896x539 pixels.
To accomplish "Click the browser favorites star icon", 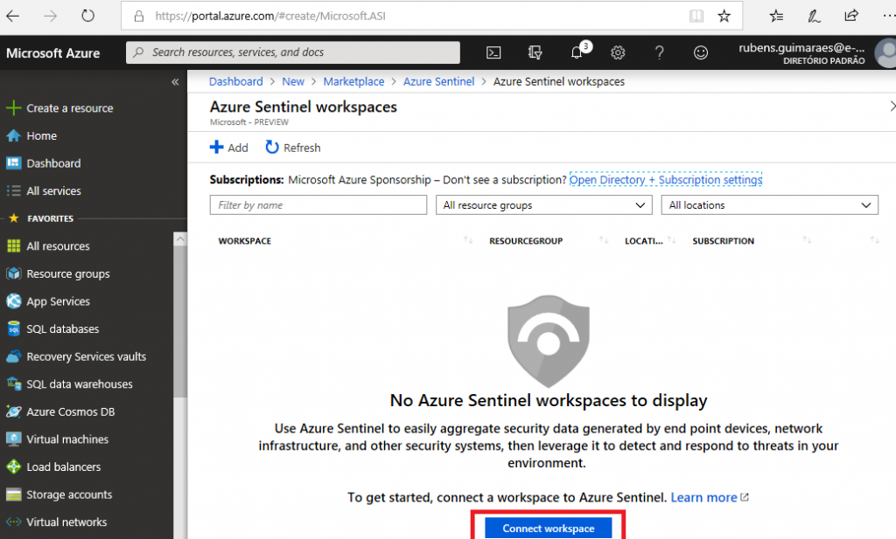I will pyautogui.click(x=724, y=16).
